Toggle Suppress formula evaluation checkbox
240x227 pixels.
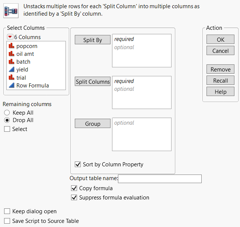tap(74, 198)
